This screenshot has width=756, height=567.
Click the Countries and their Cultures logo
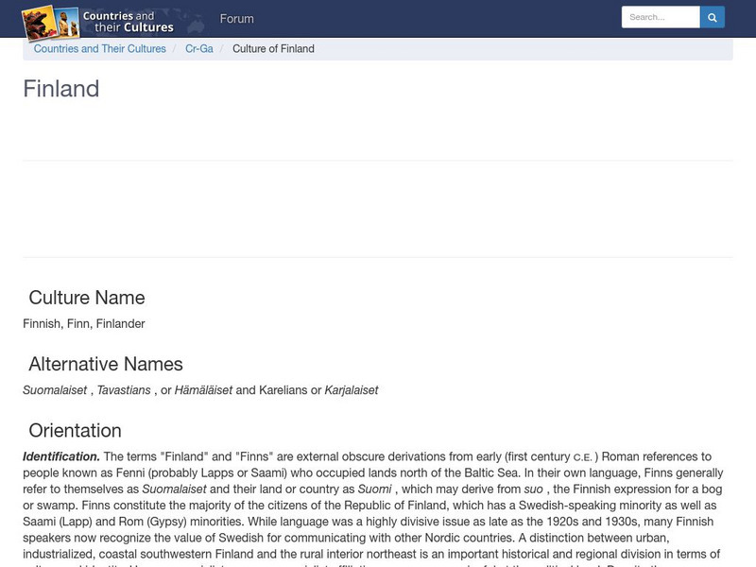coord(98,22)
